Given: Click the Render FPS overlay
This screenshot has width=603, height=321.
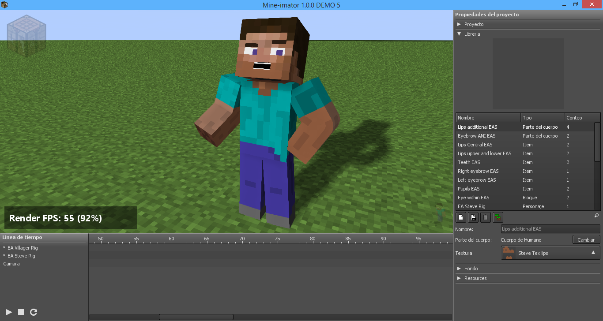Looking at the screenshot, I should tap(71, 218).
